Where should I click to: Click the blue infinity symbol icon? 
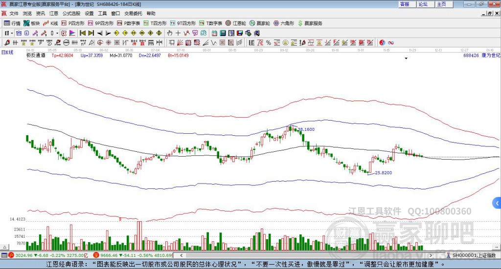point(391,42)
